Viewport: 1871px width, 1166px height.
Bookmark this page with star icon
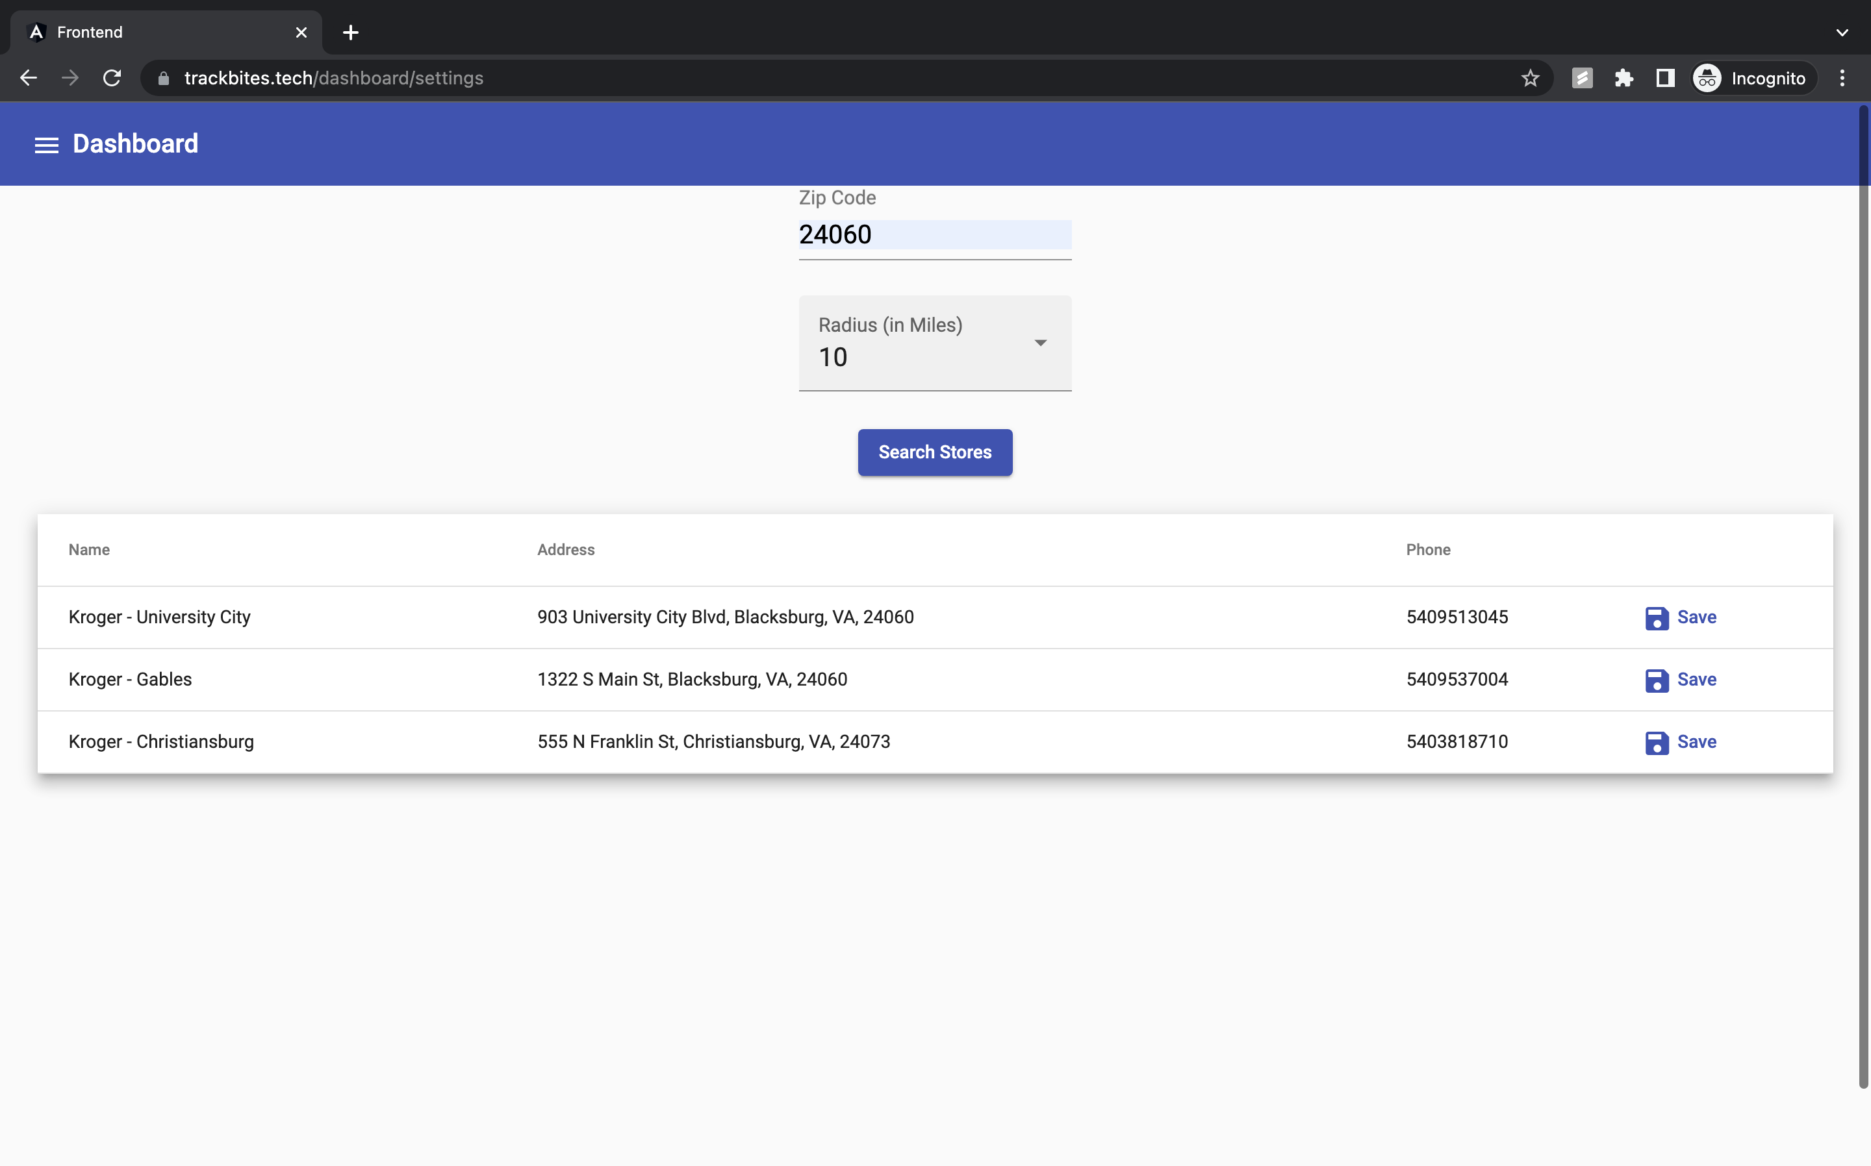tap(1530, 78)
